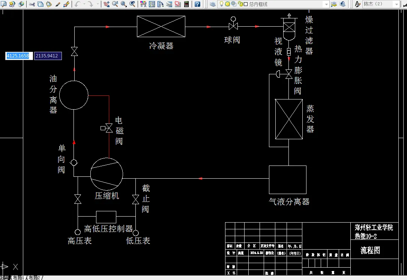Open the Layer Properties Manager icon
407x280 pixels.
[x=213, y=4]
